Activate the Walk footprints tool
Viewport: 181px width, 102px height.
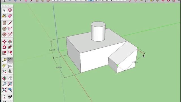pos(10,97)
